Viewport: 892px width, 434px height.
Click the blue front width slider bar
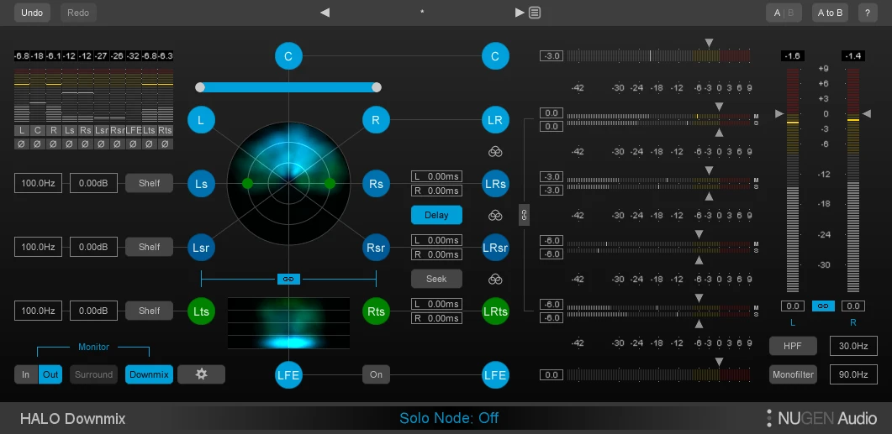[x=288, y=86]
